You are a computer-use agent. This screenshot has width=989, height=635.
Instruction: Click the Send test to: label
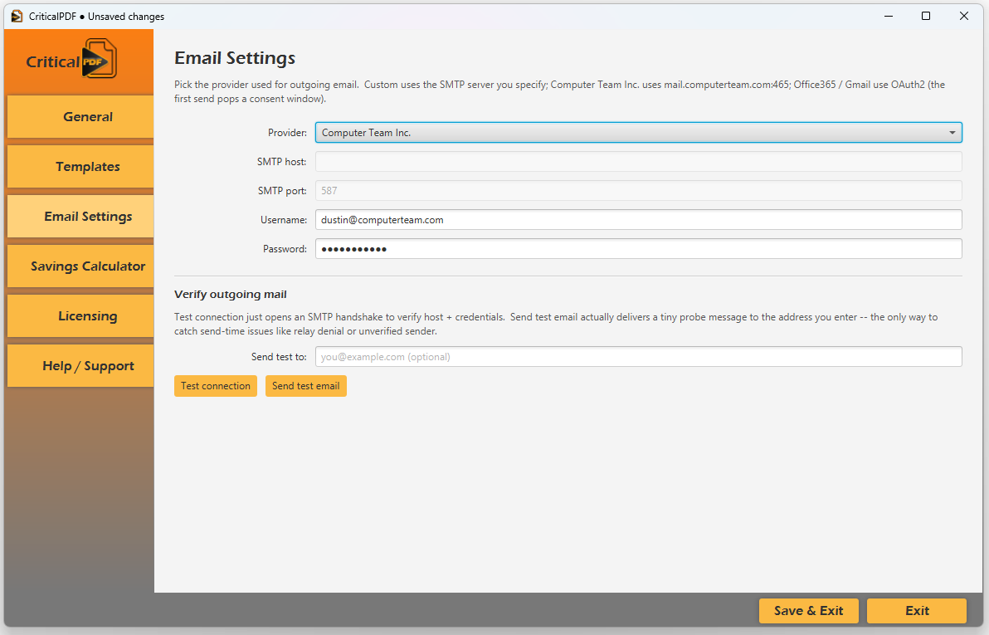(279, 357)
